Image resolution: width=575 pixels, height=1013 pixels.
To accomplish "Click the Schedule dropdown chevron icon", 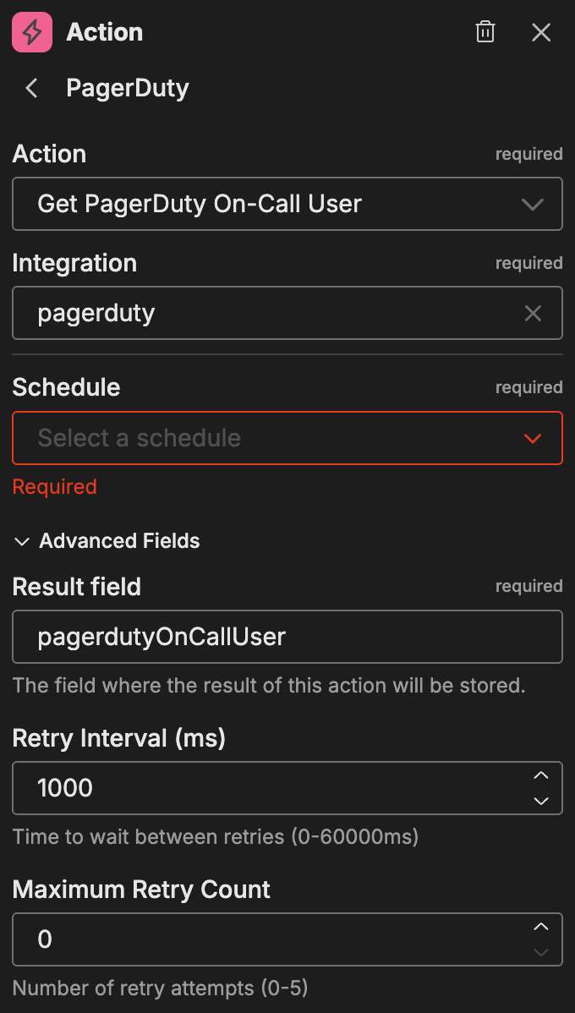I will pyautogui.click(x=533, y=438).
